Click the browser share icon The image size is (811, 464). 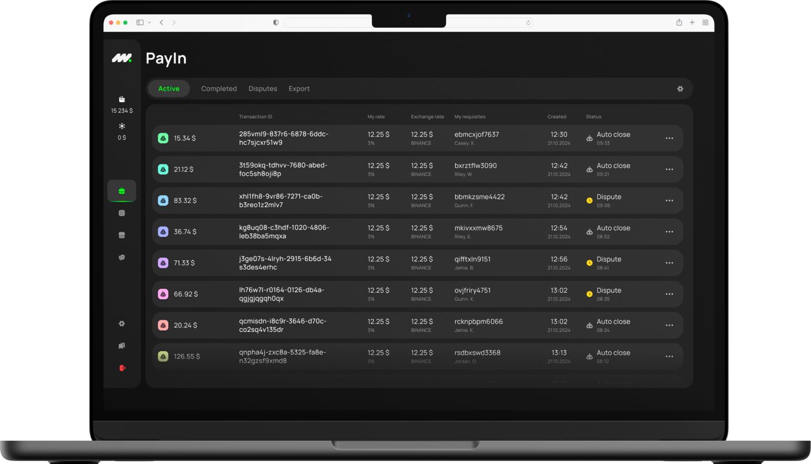pos(679,23)
